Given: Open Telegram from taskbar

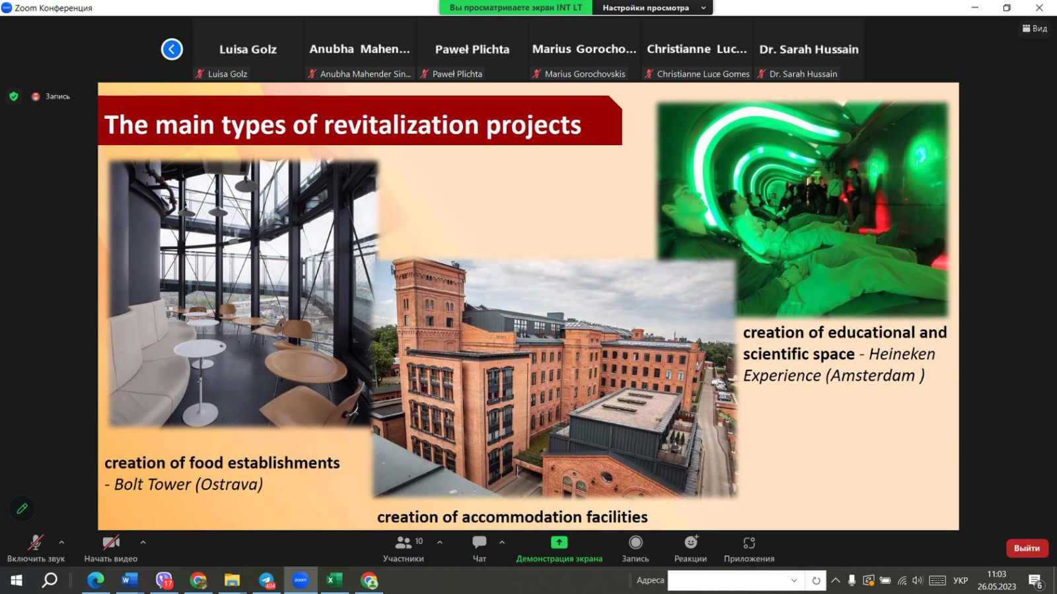Looking at the screenshot, I should (266, 580).
